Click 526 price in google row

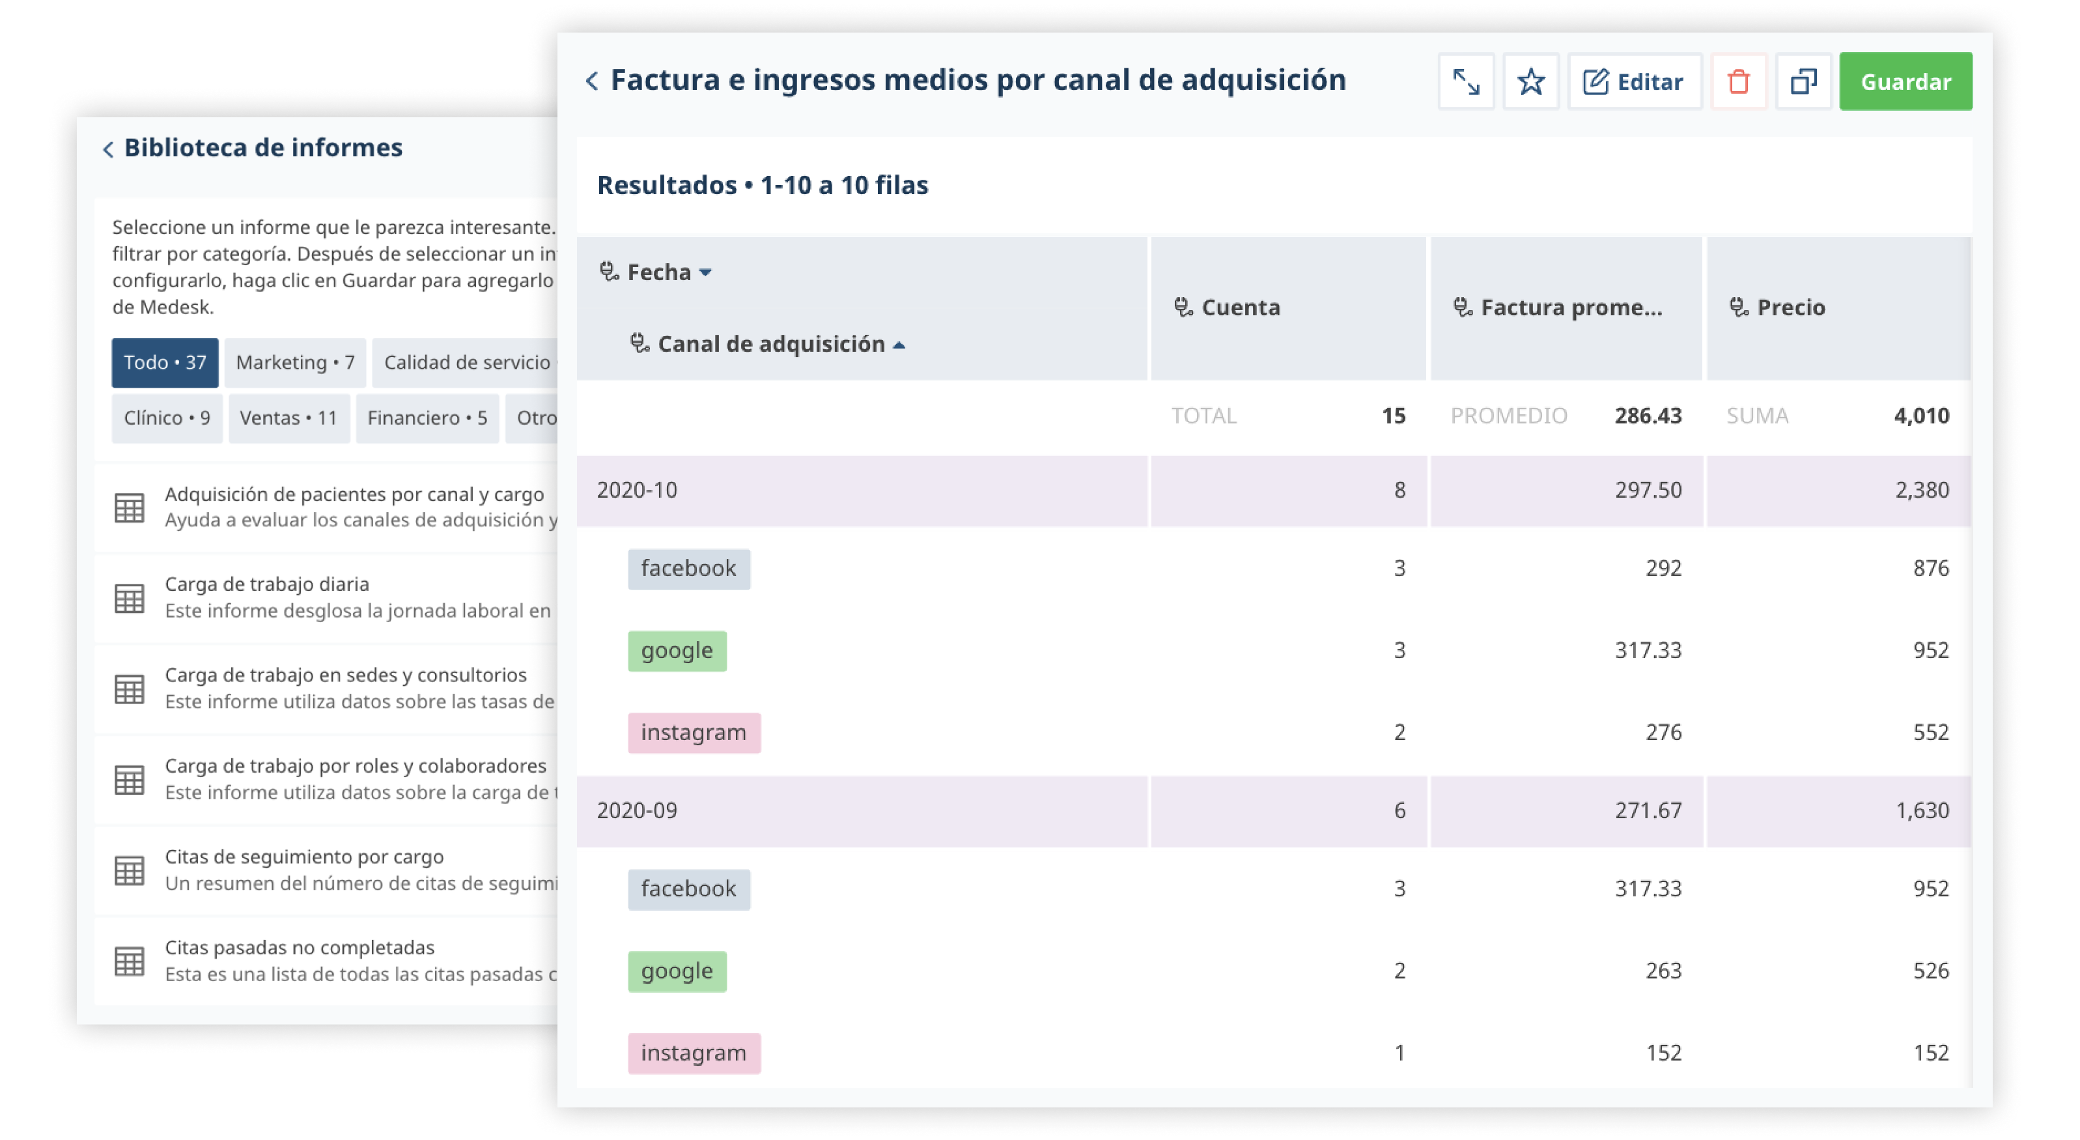(x=1931, y=972)
